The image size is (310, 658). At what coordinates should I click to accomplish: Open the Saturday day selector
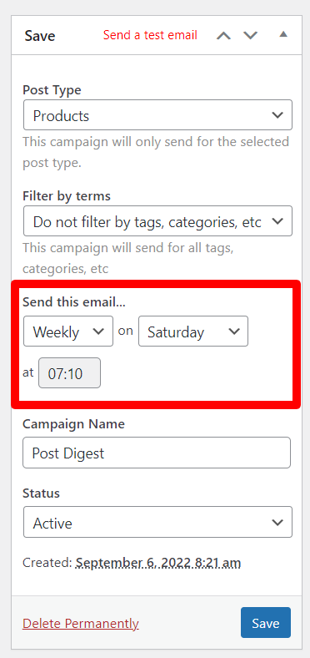(193, 332)
